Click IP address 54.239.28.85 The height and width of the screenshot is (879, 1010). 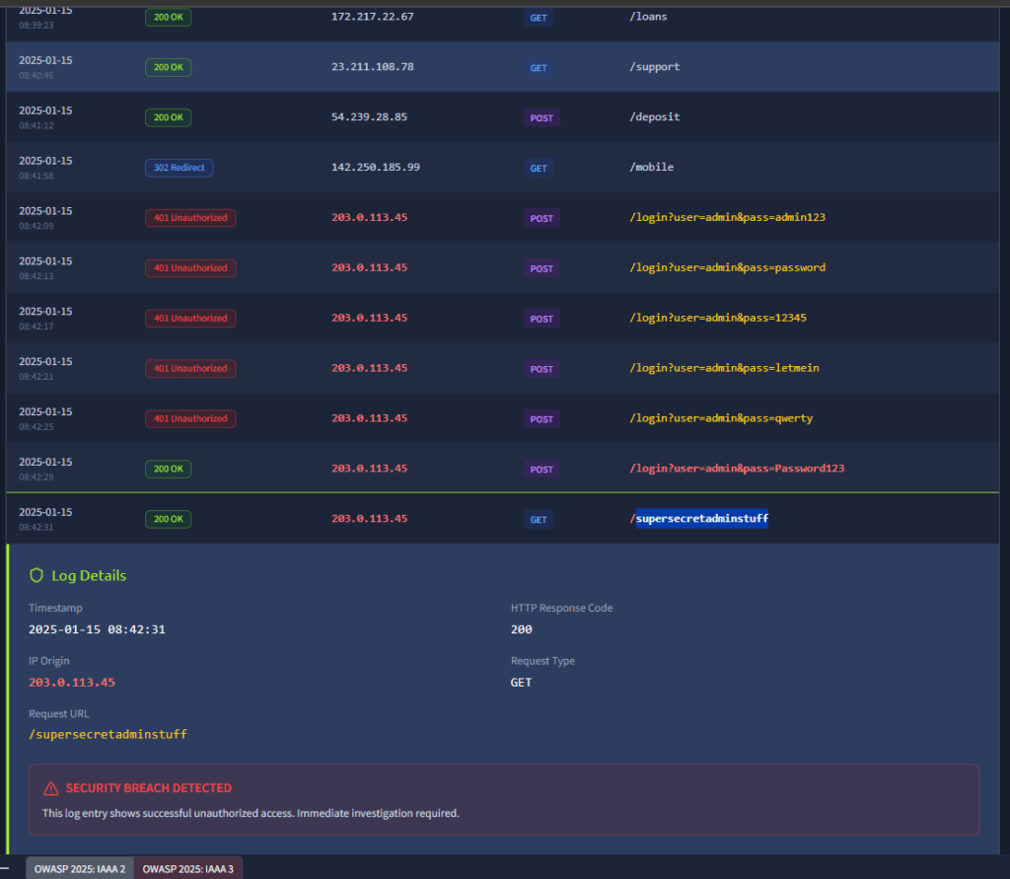tap(369, 117)
